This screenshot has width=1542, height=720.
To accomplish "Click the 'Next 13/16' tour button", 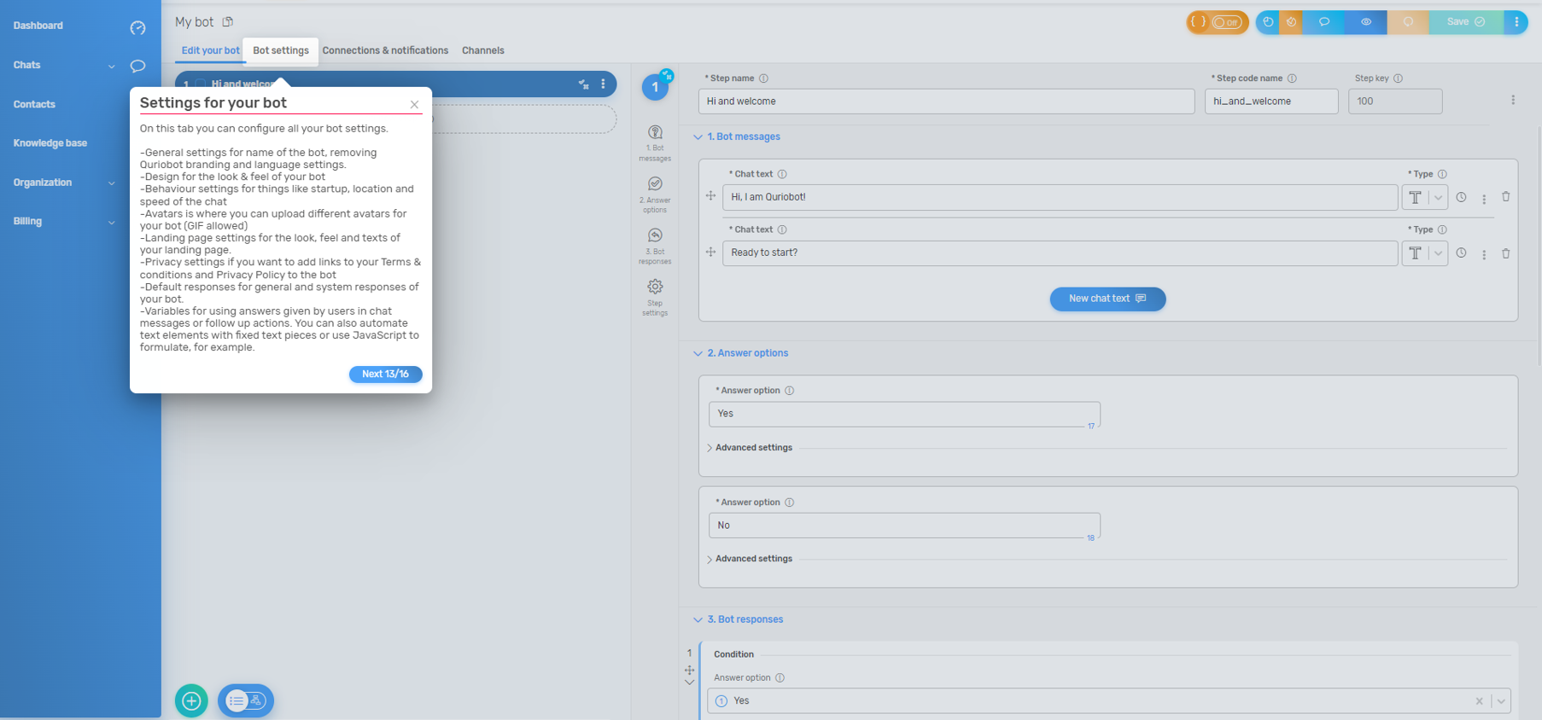I will [x=385, y=375].
